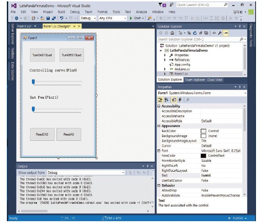Click the BackColor Control color swatch
The width and height of the screenshot is (261, 223).
[204, 131]
